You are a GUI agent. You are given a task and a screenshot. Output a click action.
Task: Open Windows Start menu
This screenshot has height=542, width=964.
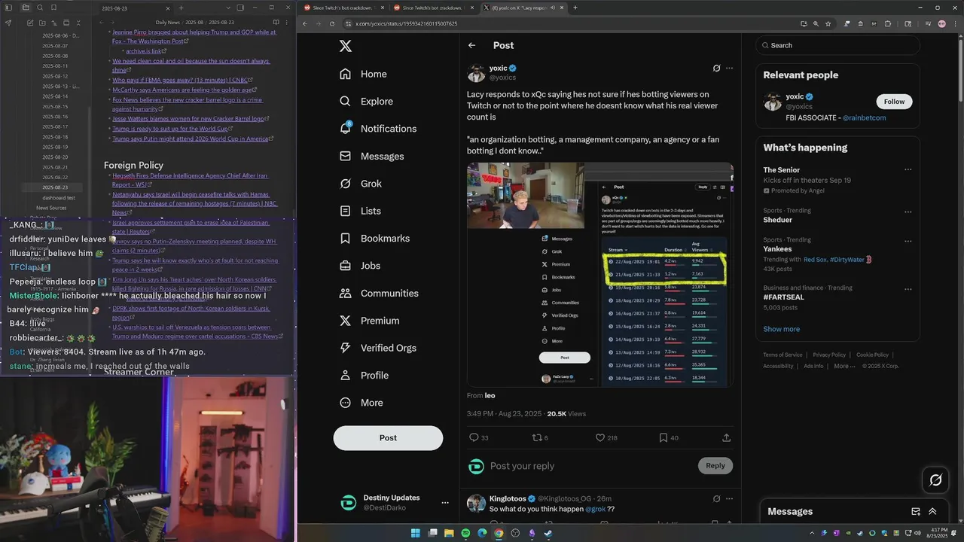tap(416, 533)
